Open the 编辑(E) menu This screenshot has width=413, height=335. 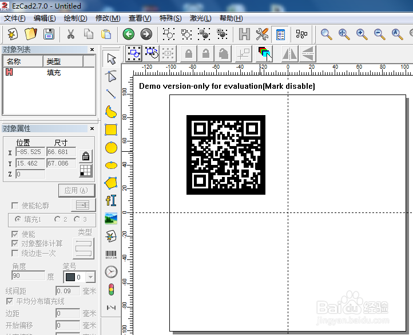[x=45, y=18]
